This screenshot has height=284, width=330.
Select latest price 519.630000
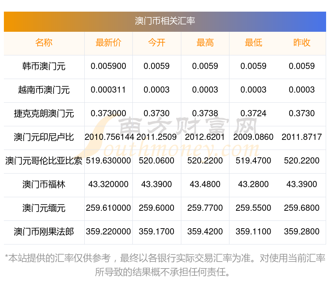[x=108, y=161]
